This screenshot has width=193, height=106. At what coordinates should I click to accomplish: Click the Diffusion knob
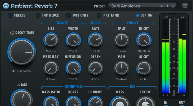point(73,68)
